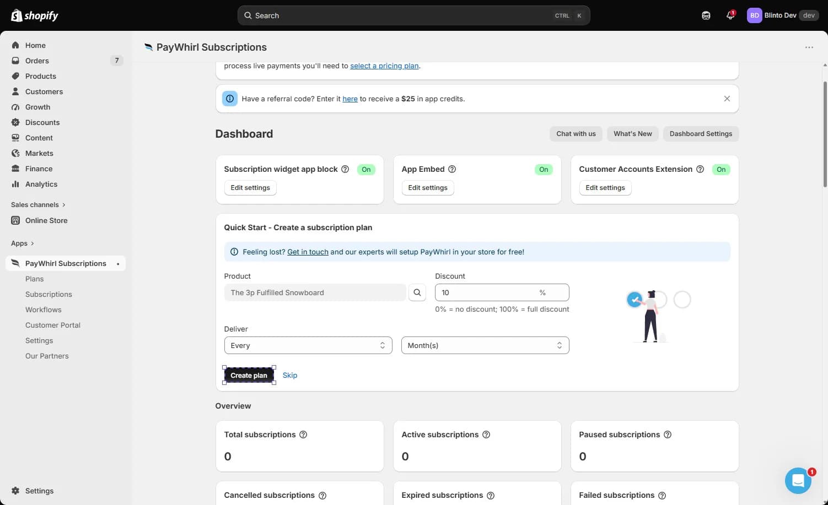Open the Month(s) interval dropdown
The width and height of the screenshot is (828, 505).
pyautogui.click(x=485, y=345)
